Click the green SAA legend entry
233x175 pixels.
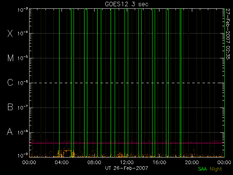pyautogui.click(x=202, y=169)
